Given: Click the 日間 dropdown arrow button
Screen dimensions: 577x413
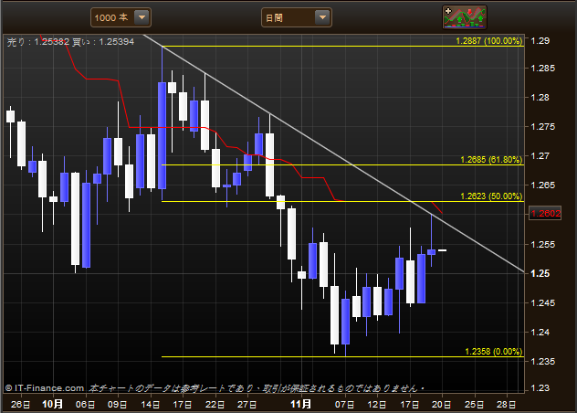Looking at the screenshot, I should click(322, 17).
